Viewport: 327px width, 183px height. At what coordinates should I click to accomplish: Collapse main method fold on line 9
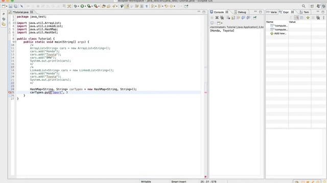point(15,42)
